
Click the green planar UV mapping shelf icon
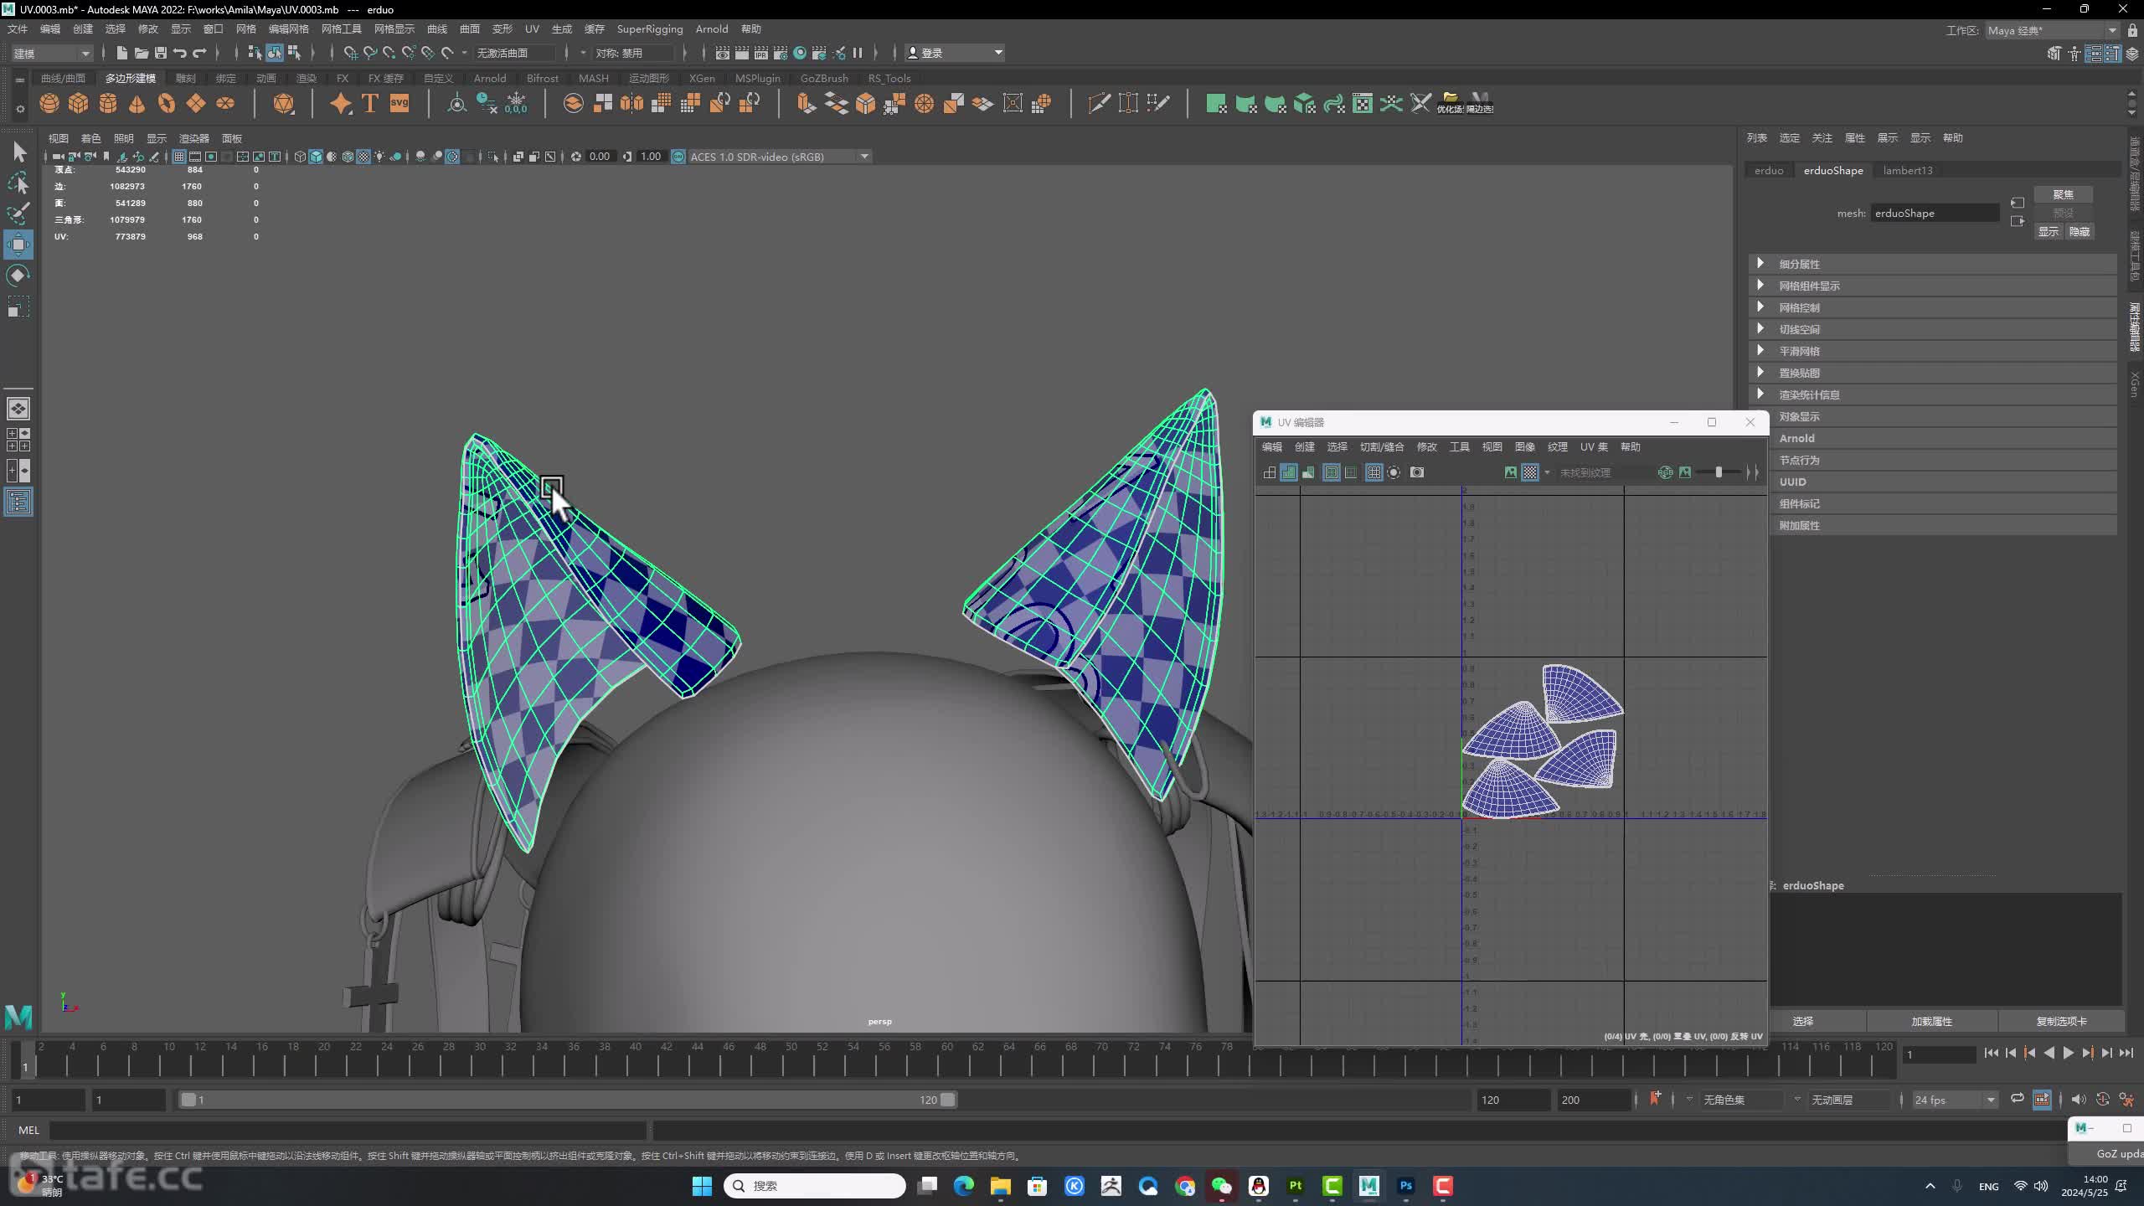coord(1216,103)
